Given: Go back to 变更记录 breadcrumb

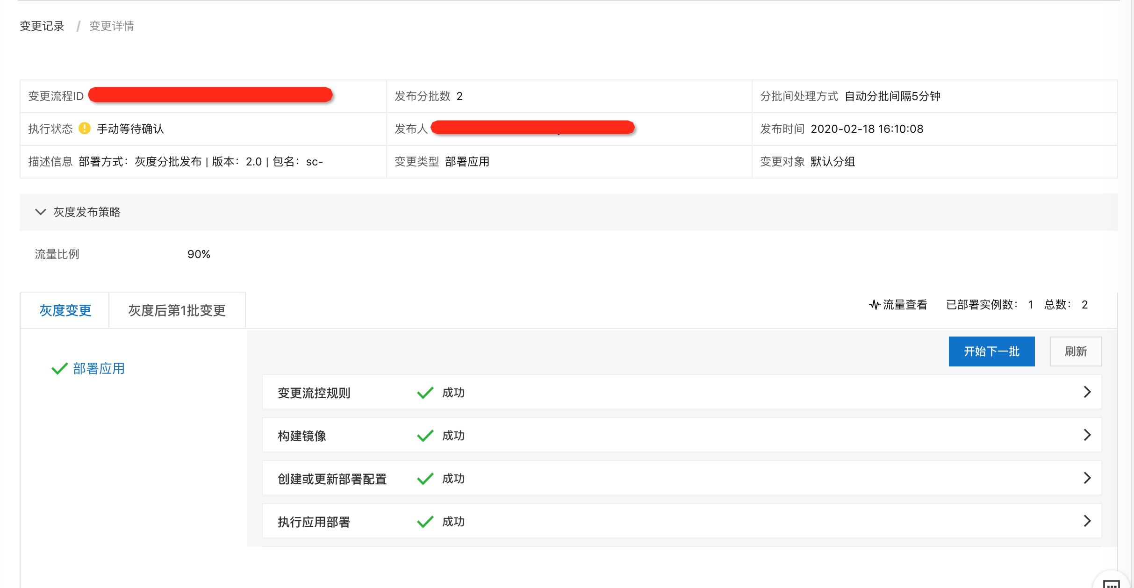Looking at the screenshot, I should coord(42,26).
